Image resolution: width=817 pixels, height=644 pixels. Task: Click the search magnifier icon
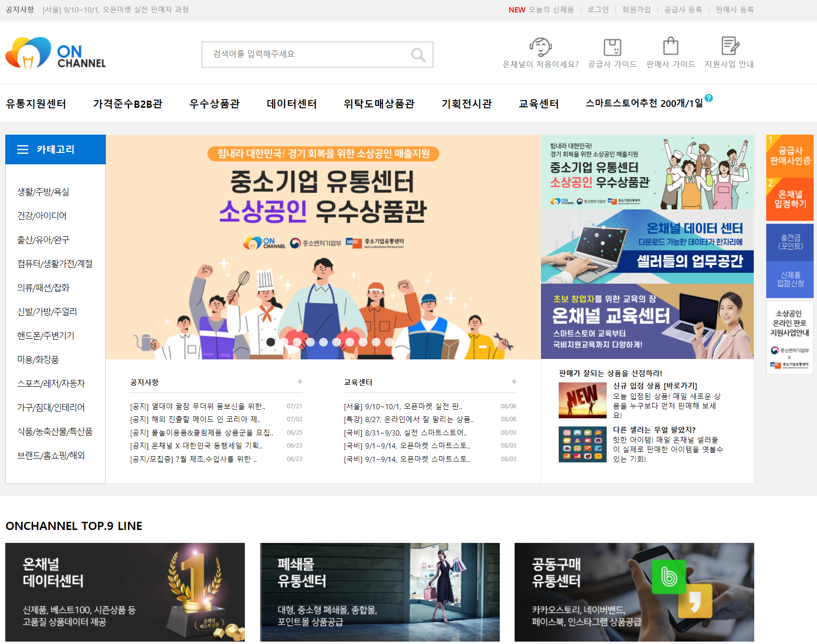(x=418, y=55)
